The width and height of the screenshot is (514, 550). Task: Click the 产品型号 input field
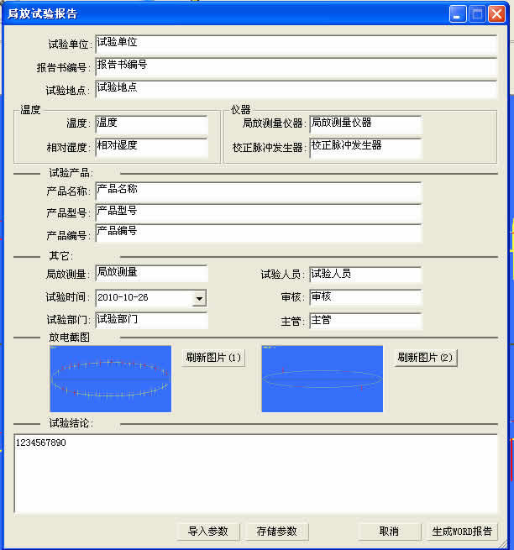coord(259,213)
